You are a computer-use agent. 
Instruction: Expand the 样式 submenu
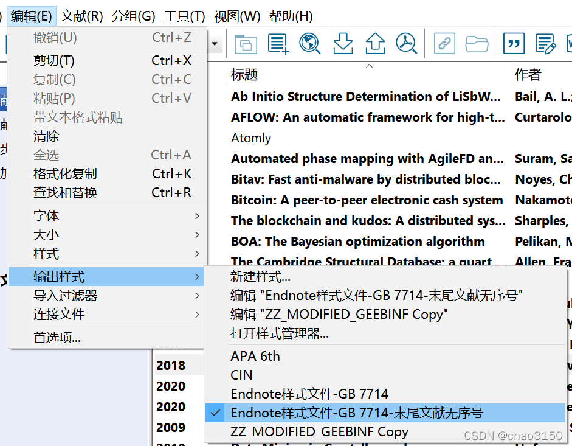(107, 254)
